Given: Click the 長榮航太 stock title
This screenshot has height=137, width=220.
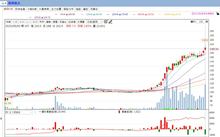Looking at the screenshot, I should (14, 3).
